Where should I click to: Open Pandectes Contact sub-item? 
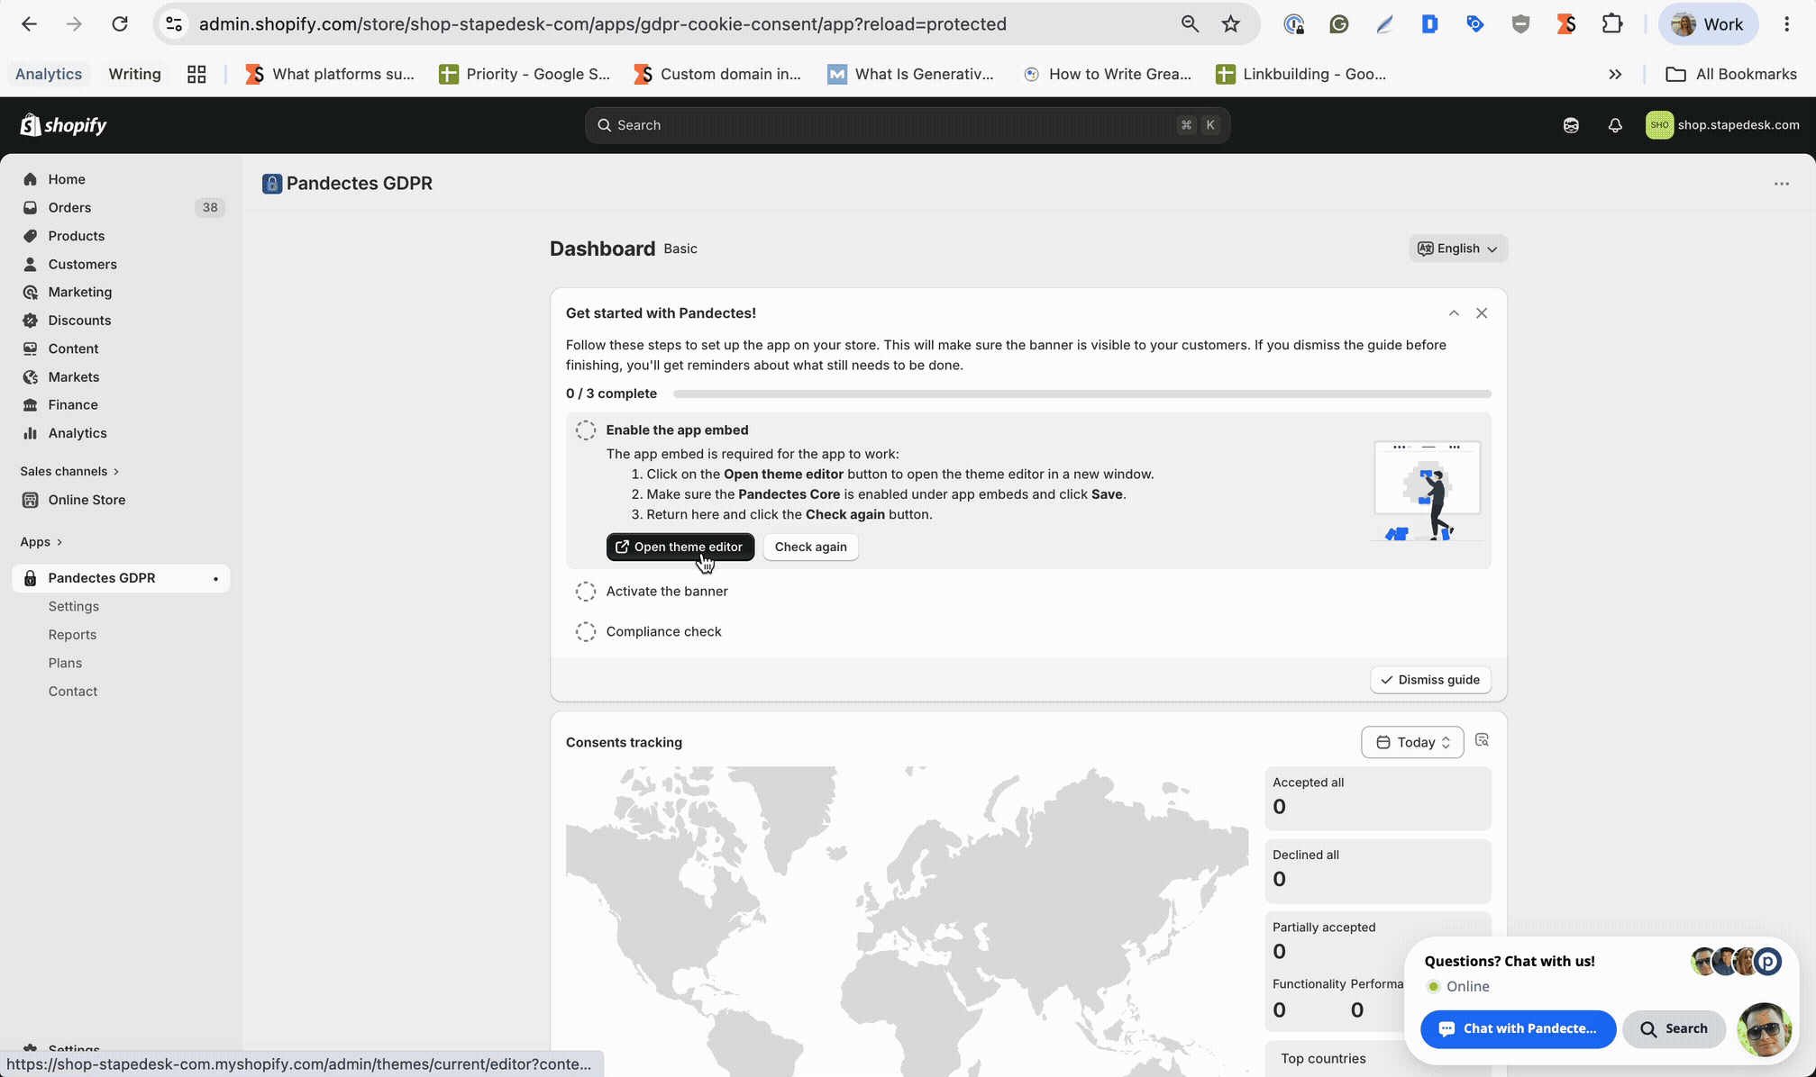point(73,692)
